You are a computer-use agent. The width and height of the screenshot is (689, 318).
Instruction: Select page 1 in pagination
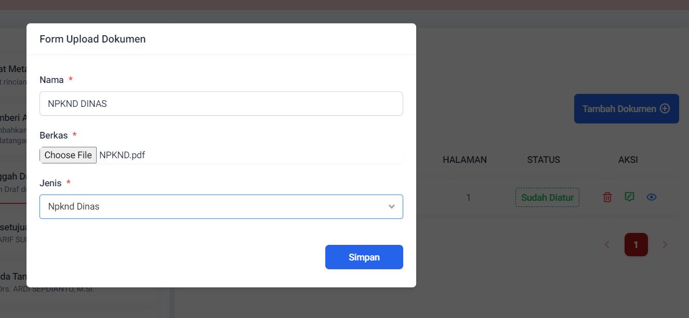coord(636,244)
